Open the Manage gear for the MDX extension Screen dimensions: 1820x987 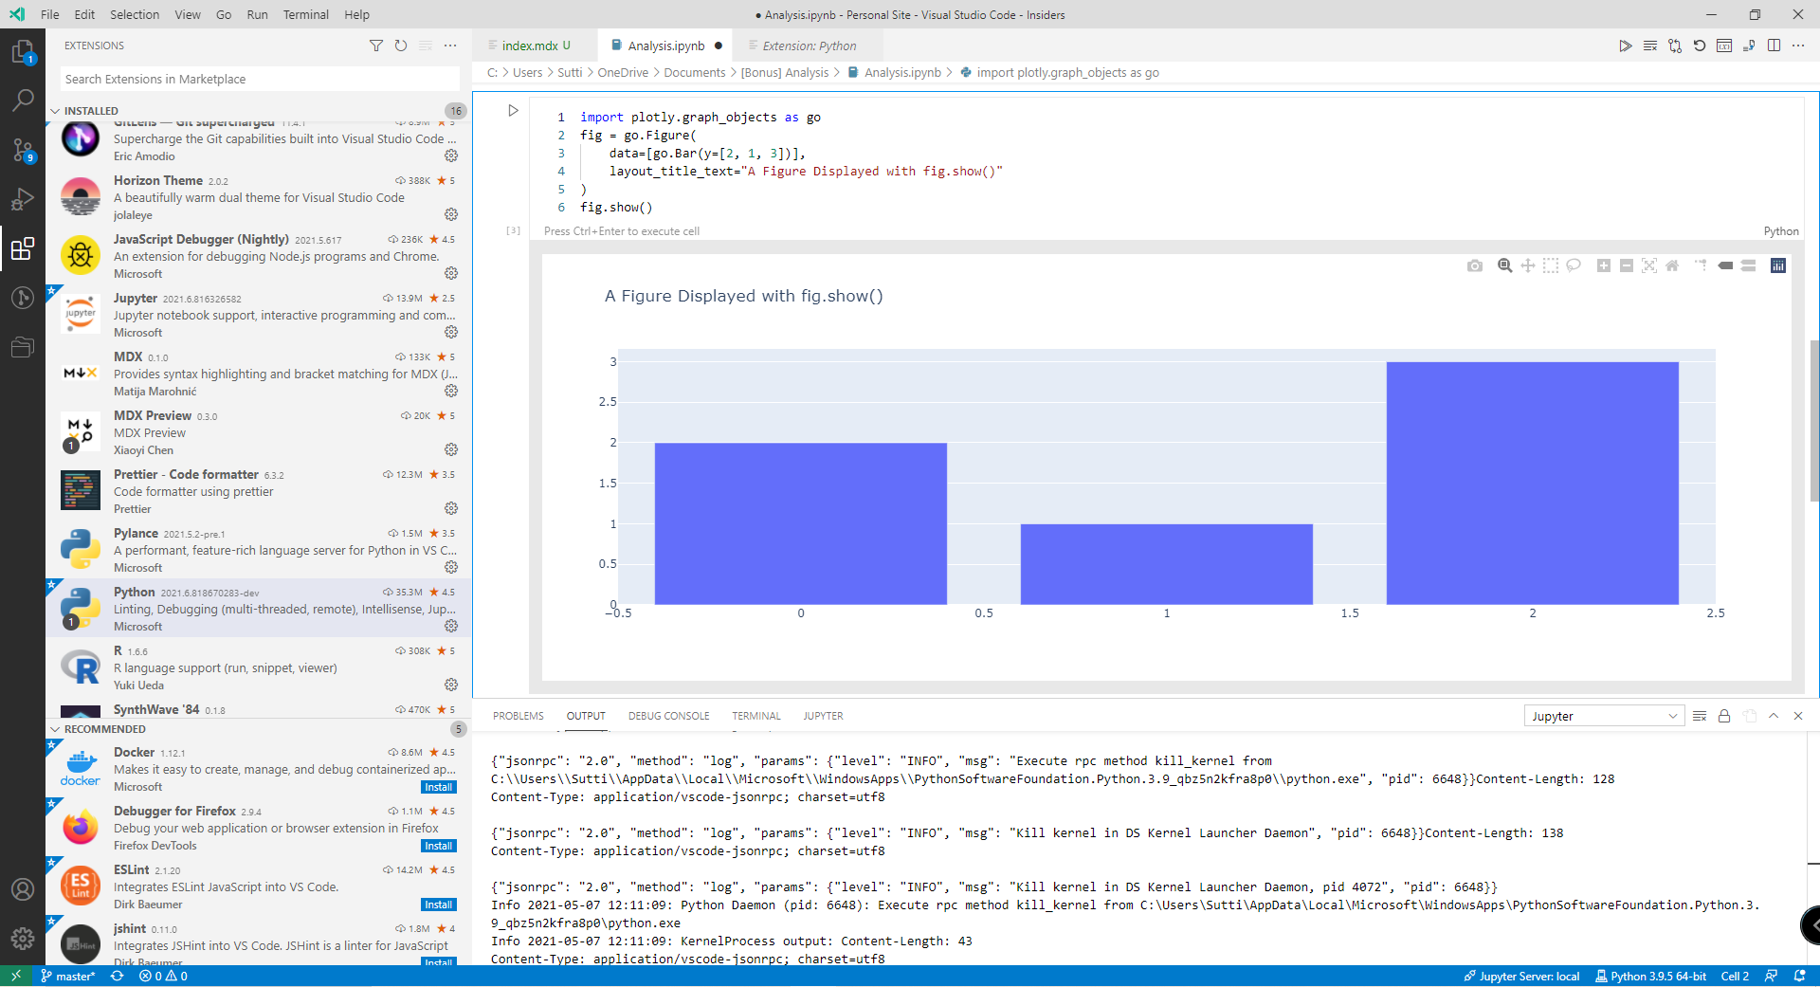(x=451, y=391)
